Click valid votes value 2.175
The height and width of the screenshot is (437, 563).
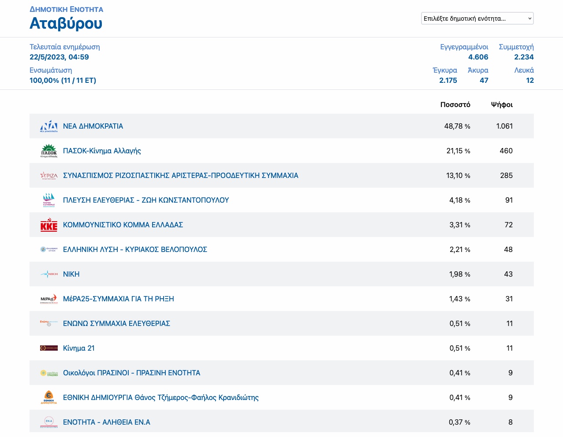448,80
